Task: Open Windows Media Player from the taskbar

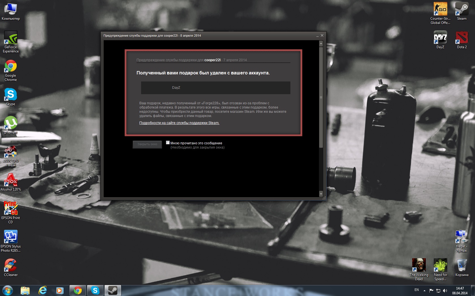Action: [x=60, y=290]
